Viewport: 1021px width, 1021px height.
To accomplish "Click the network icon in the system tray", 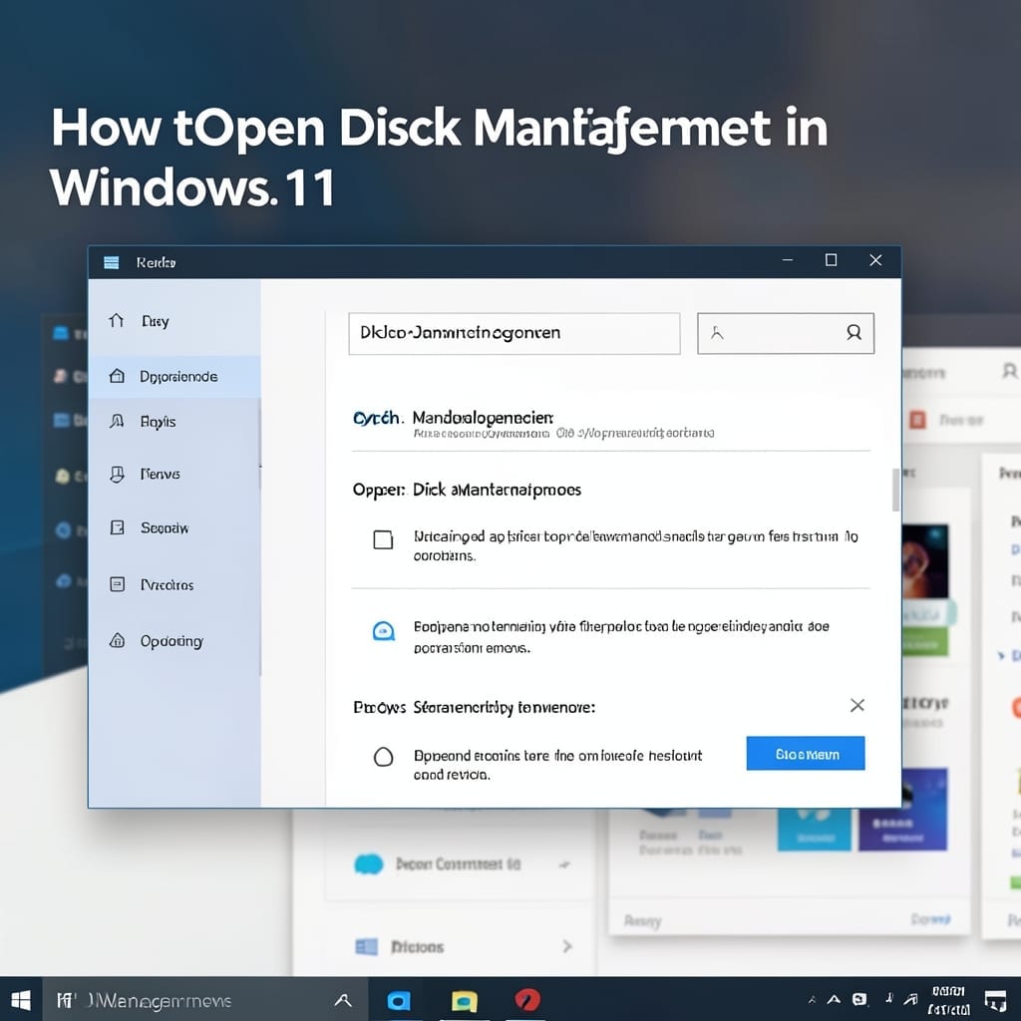I will [x=911, y=999].
